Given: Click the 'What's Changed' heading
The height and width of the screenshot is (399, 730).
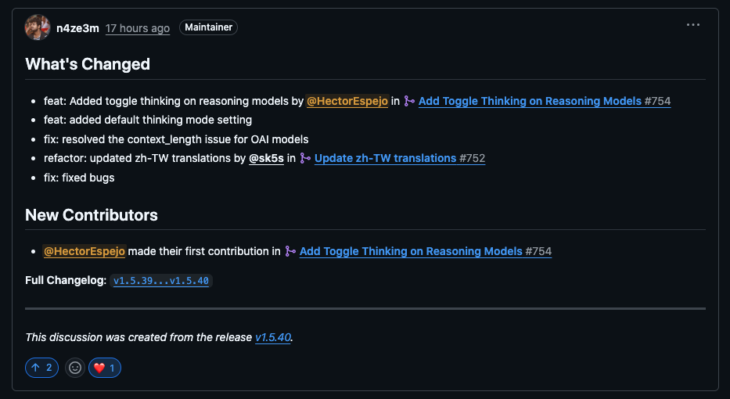Looking at the screenshot, I should coord(88,64).
